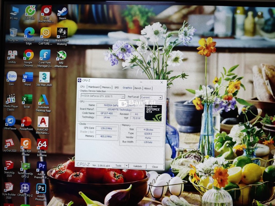Launch LayOut 2020 icon
Viewport: 275px width, 206px height.
point(10,145)
